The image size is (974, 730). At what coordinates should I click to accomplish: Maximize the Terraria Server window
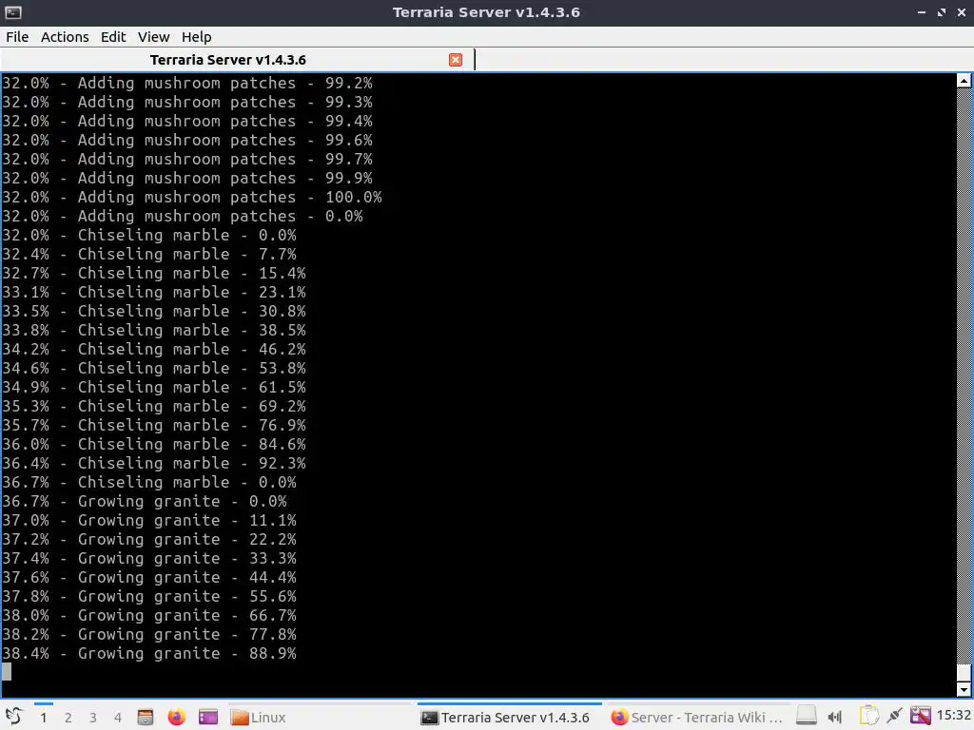click(x=942, y=12)
